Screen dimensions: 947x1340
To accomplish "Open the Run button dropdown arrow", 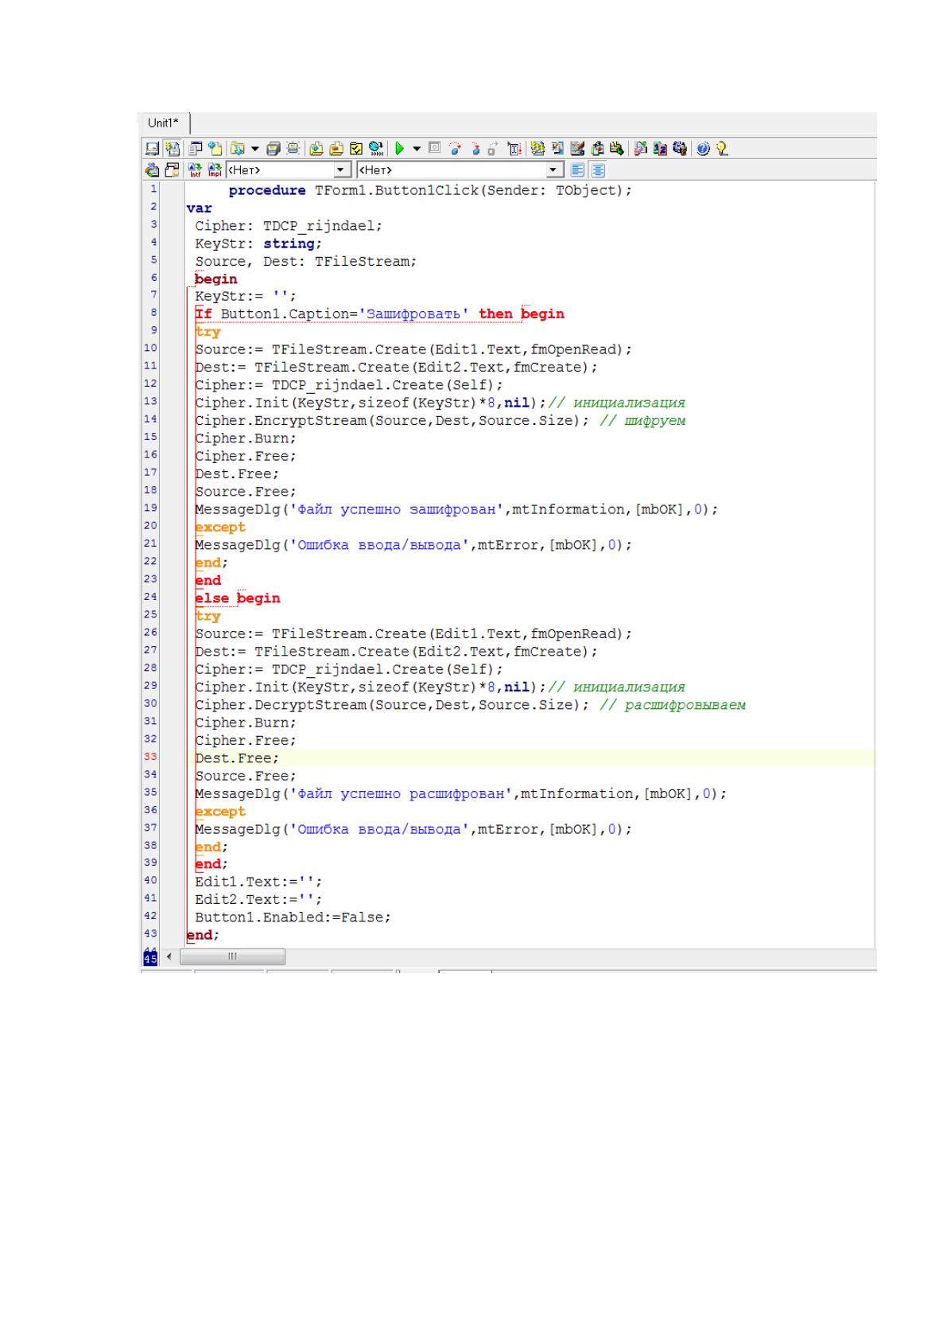I will click(x=416, y=149).
